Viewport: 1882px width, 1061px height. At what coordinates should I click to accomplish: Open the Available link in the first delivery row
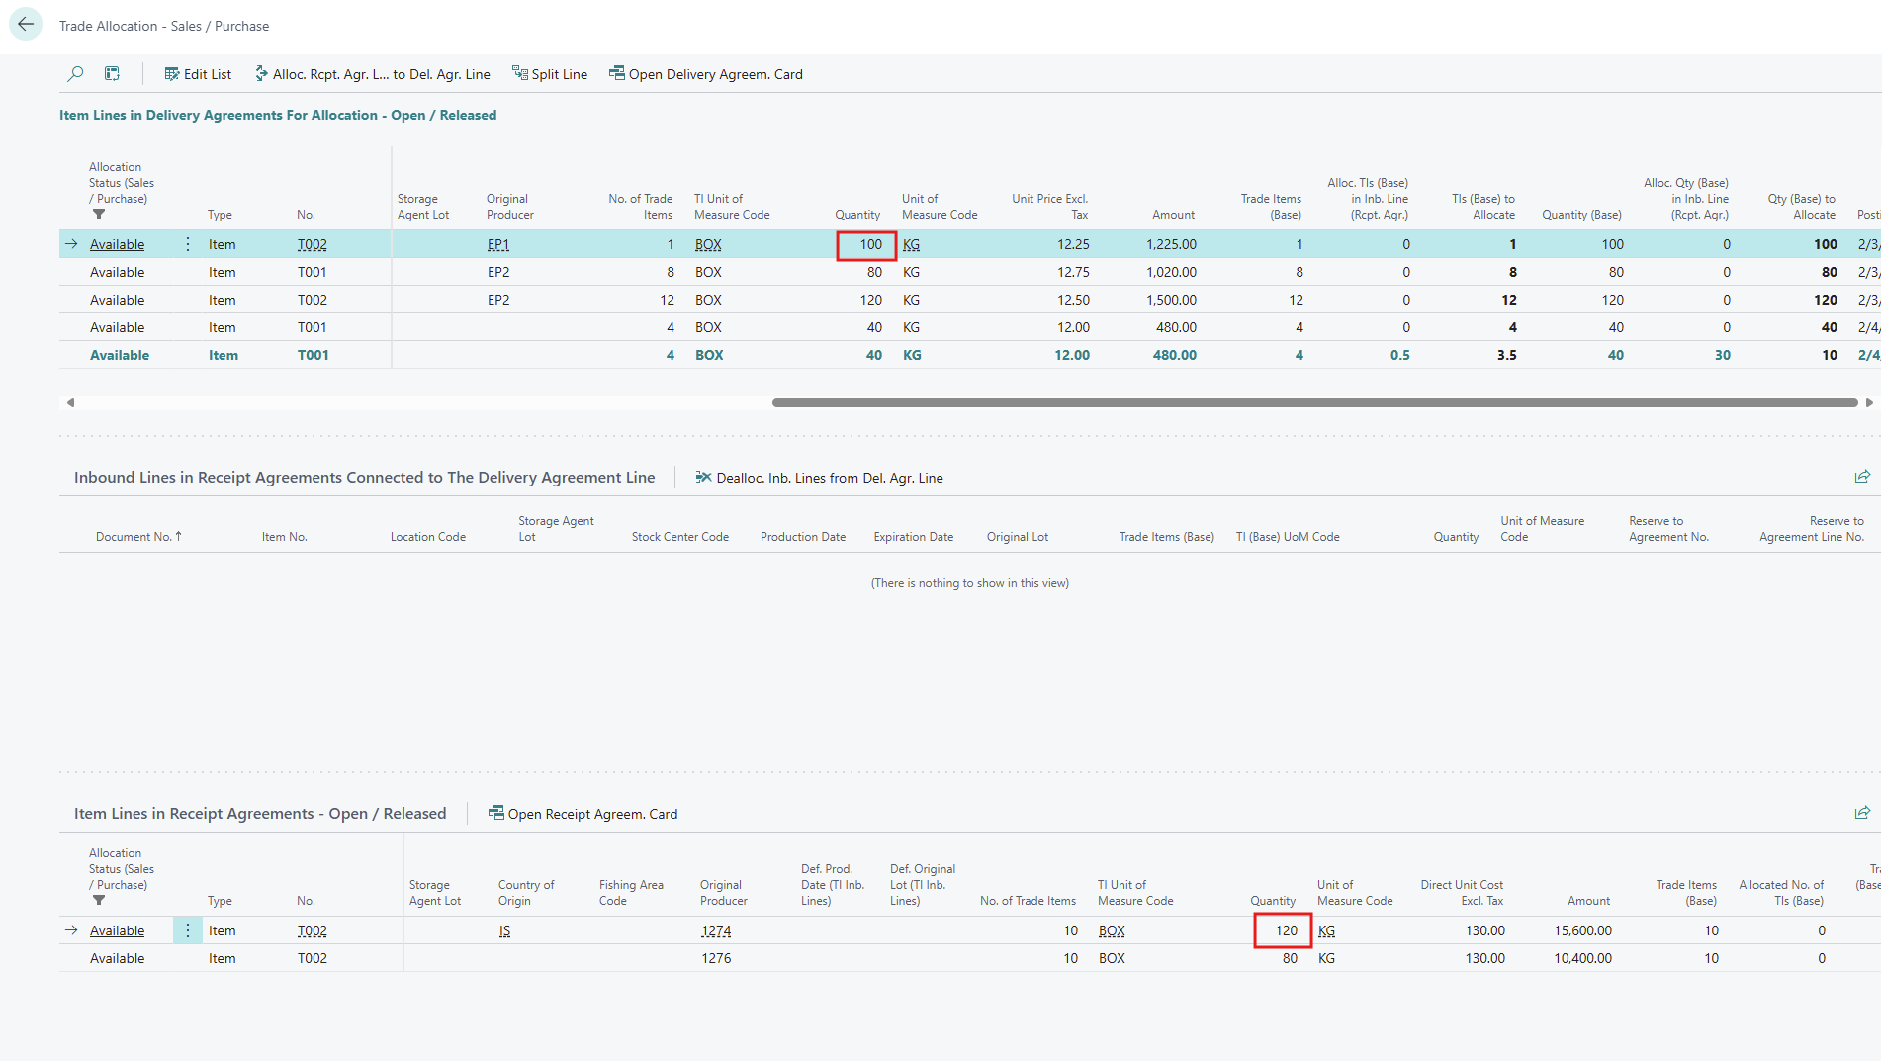(x=117, y=245)
